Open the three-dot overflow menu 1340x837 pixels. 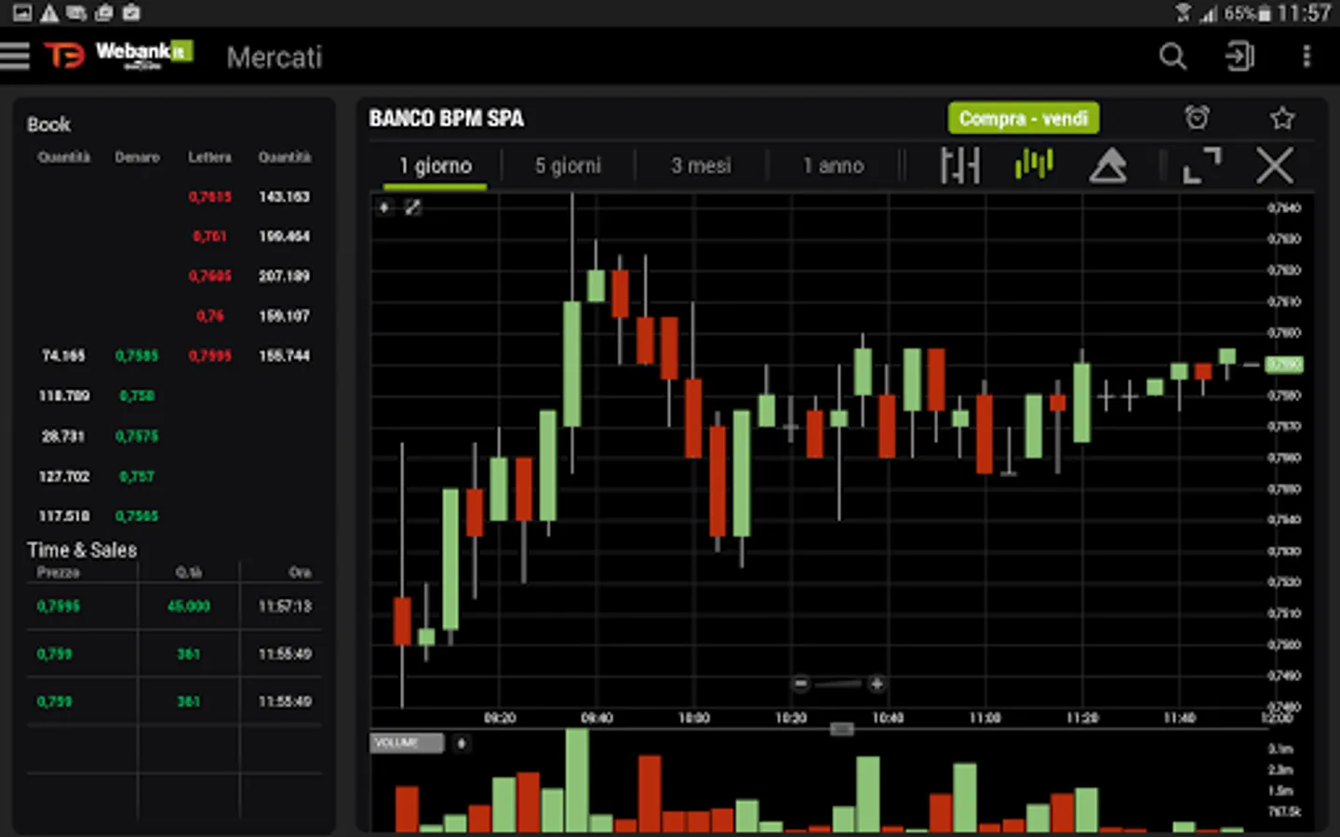pyautogui.click(x=1306, y=57)
